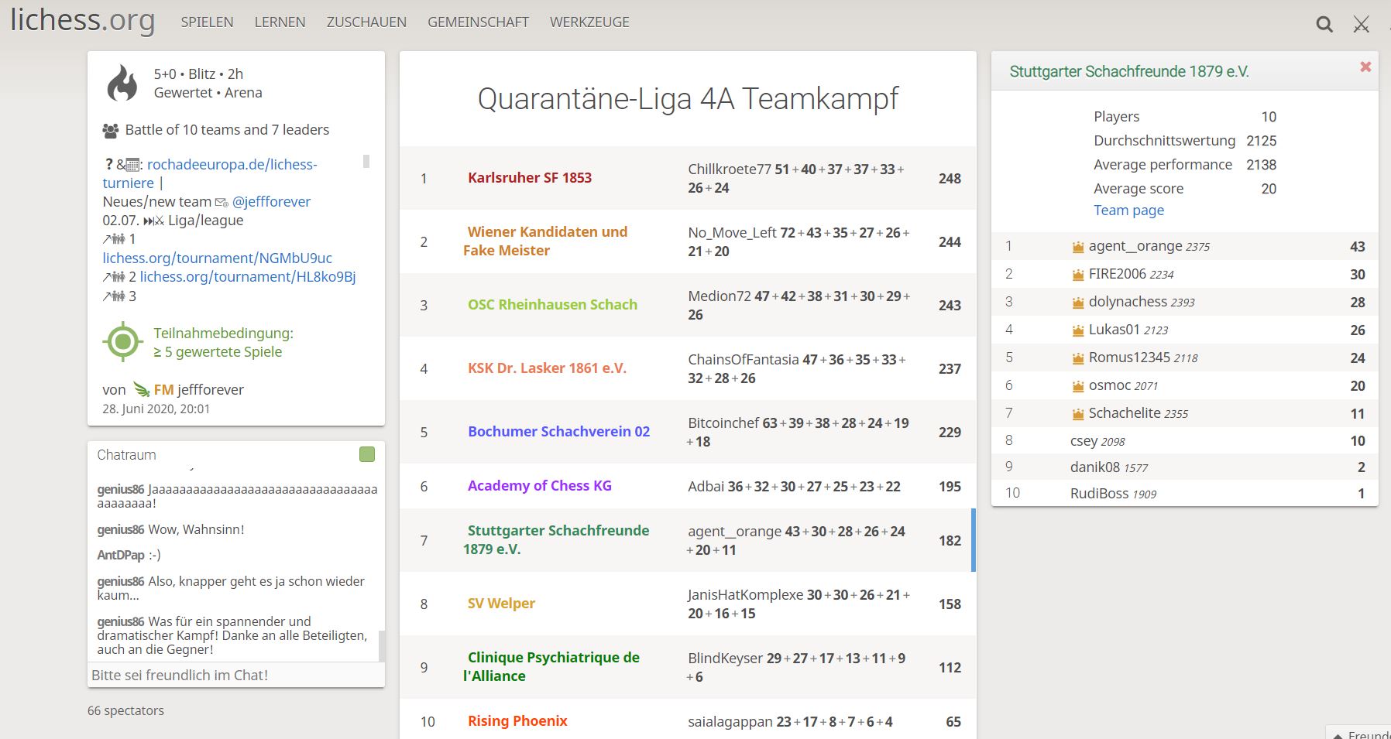Click crown icon next to Romus12345
Viewport: 1391px width, 739px height.
pyautogui.click(x=1078, y=358)
